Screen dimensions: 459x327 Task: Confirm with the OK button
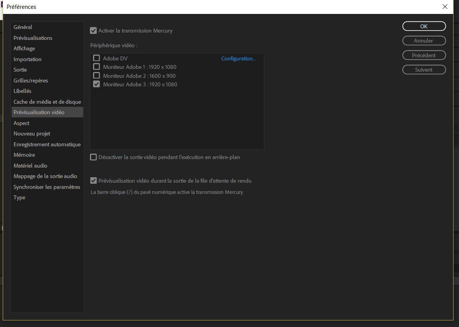point(424,26)
